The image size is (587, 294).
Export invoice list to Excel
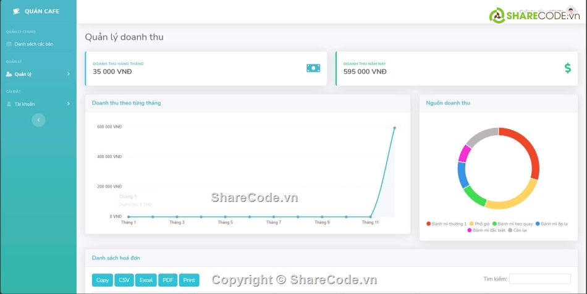coord(146,280)
